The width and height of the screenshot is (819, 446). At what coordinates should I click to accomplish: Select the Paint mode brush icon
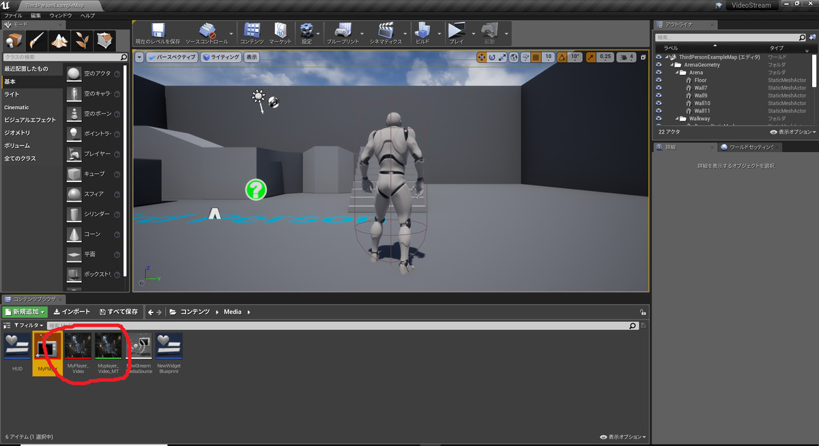37,40
